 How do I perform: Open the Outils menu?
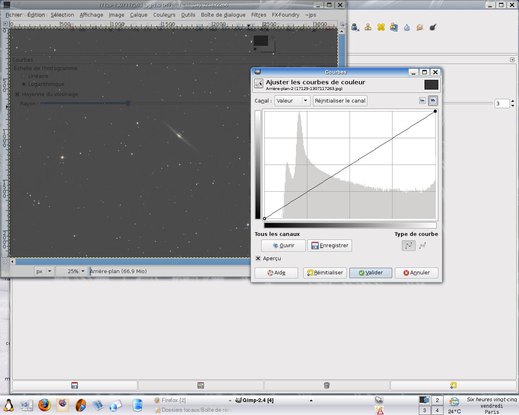(188, 15)
